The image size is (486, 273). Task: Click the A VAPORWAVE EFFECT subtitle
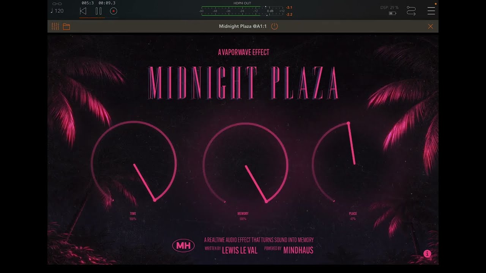click(243, 52)
